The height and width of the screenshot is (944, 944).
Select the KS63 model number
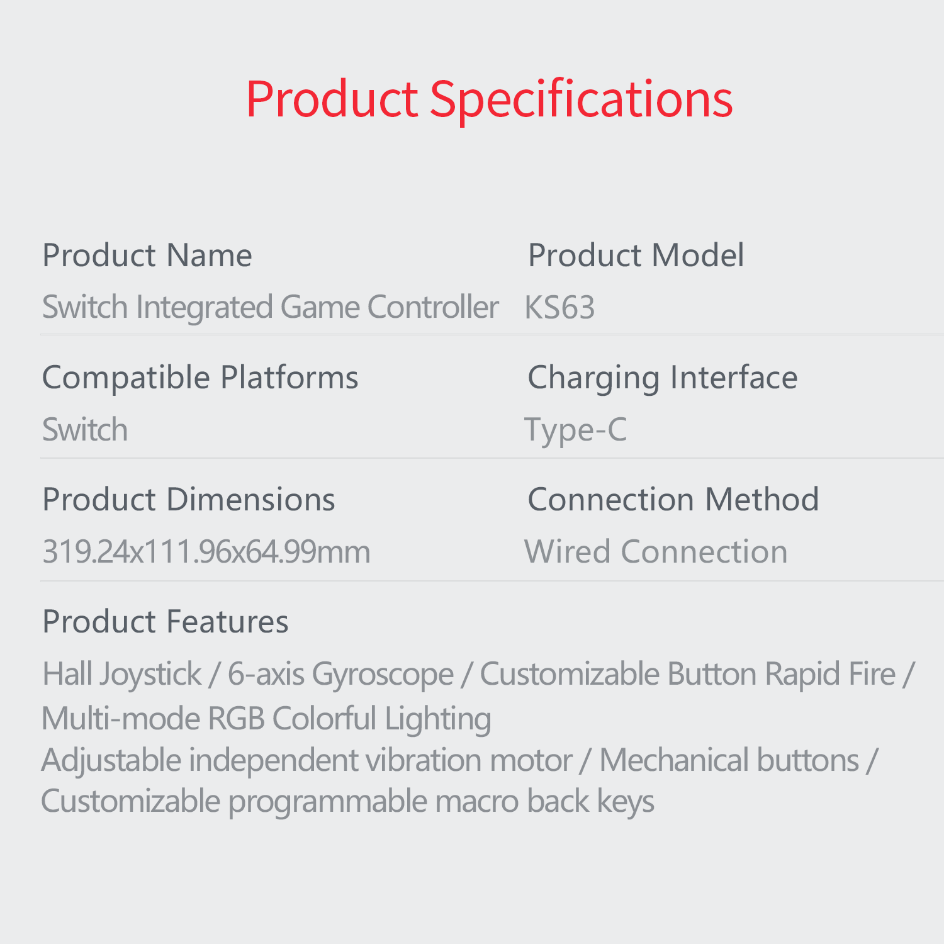coord(559,308)
